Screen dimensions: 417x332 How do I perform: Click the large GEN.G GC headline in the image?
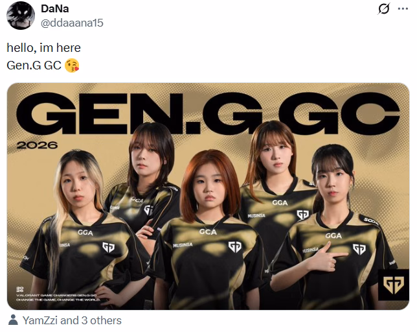pos(208,113)
